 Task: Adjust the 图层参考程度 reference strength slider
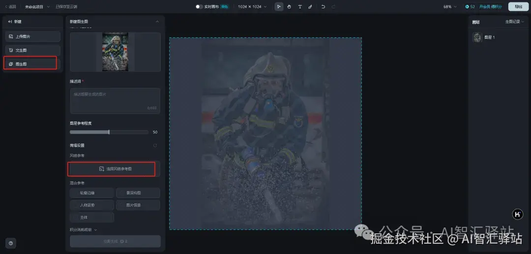109,132
